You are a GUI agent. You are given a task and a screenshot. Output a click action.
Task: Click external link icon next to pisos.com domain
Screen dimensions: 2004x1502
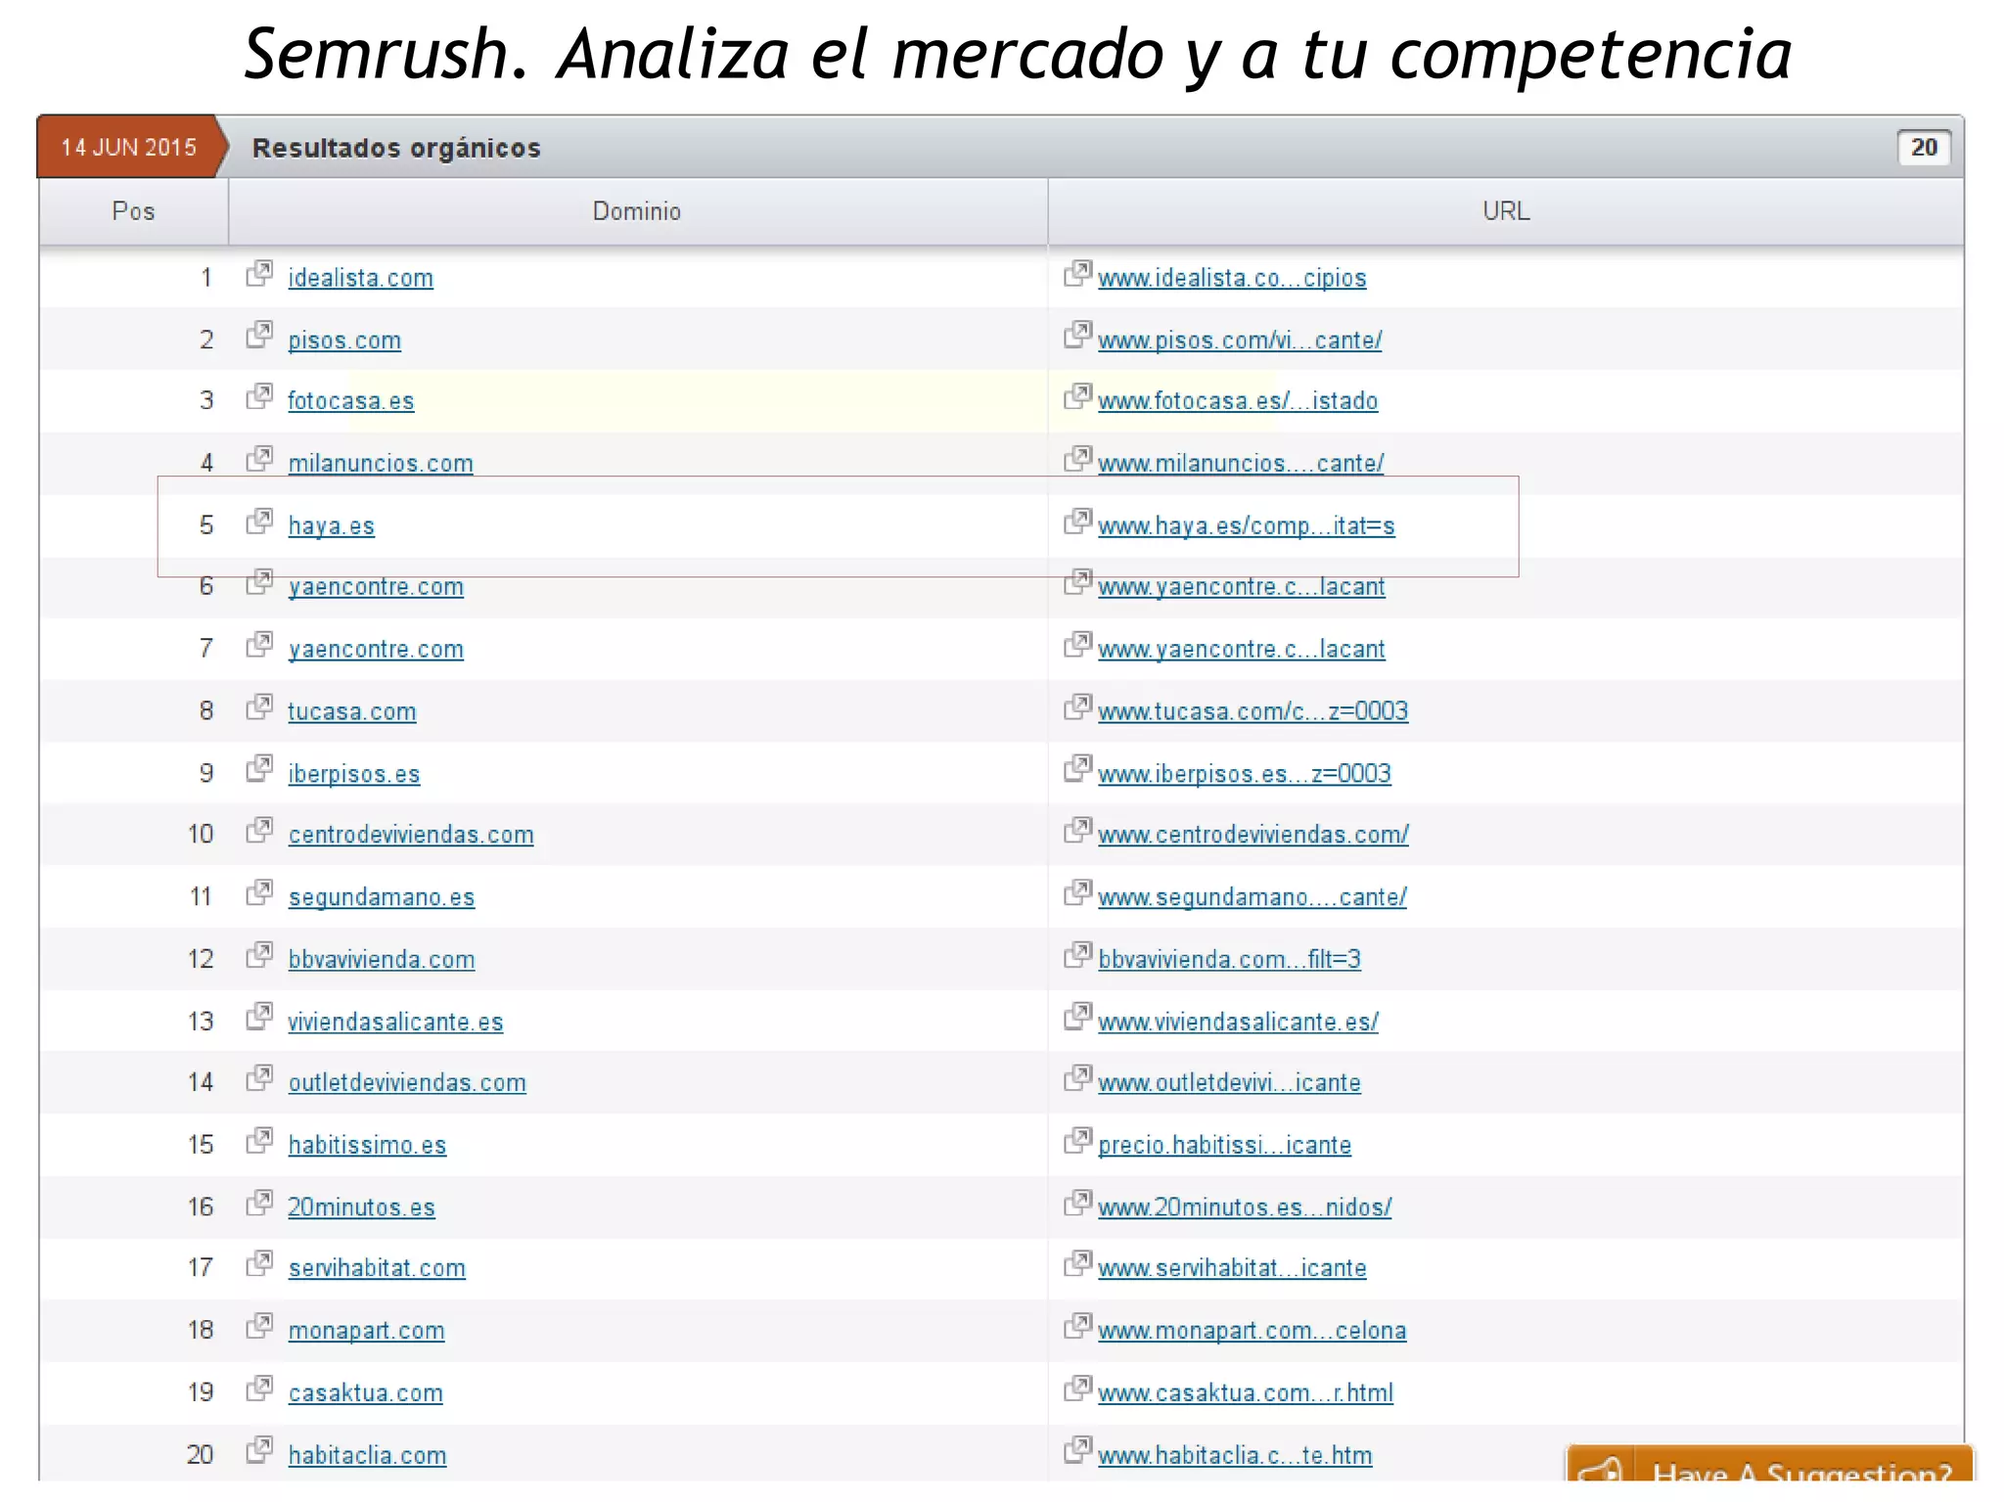tap(259, 336)
